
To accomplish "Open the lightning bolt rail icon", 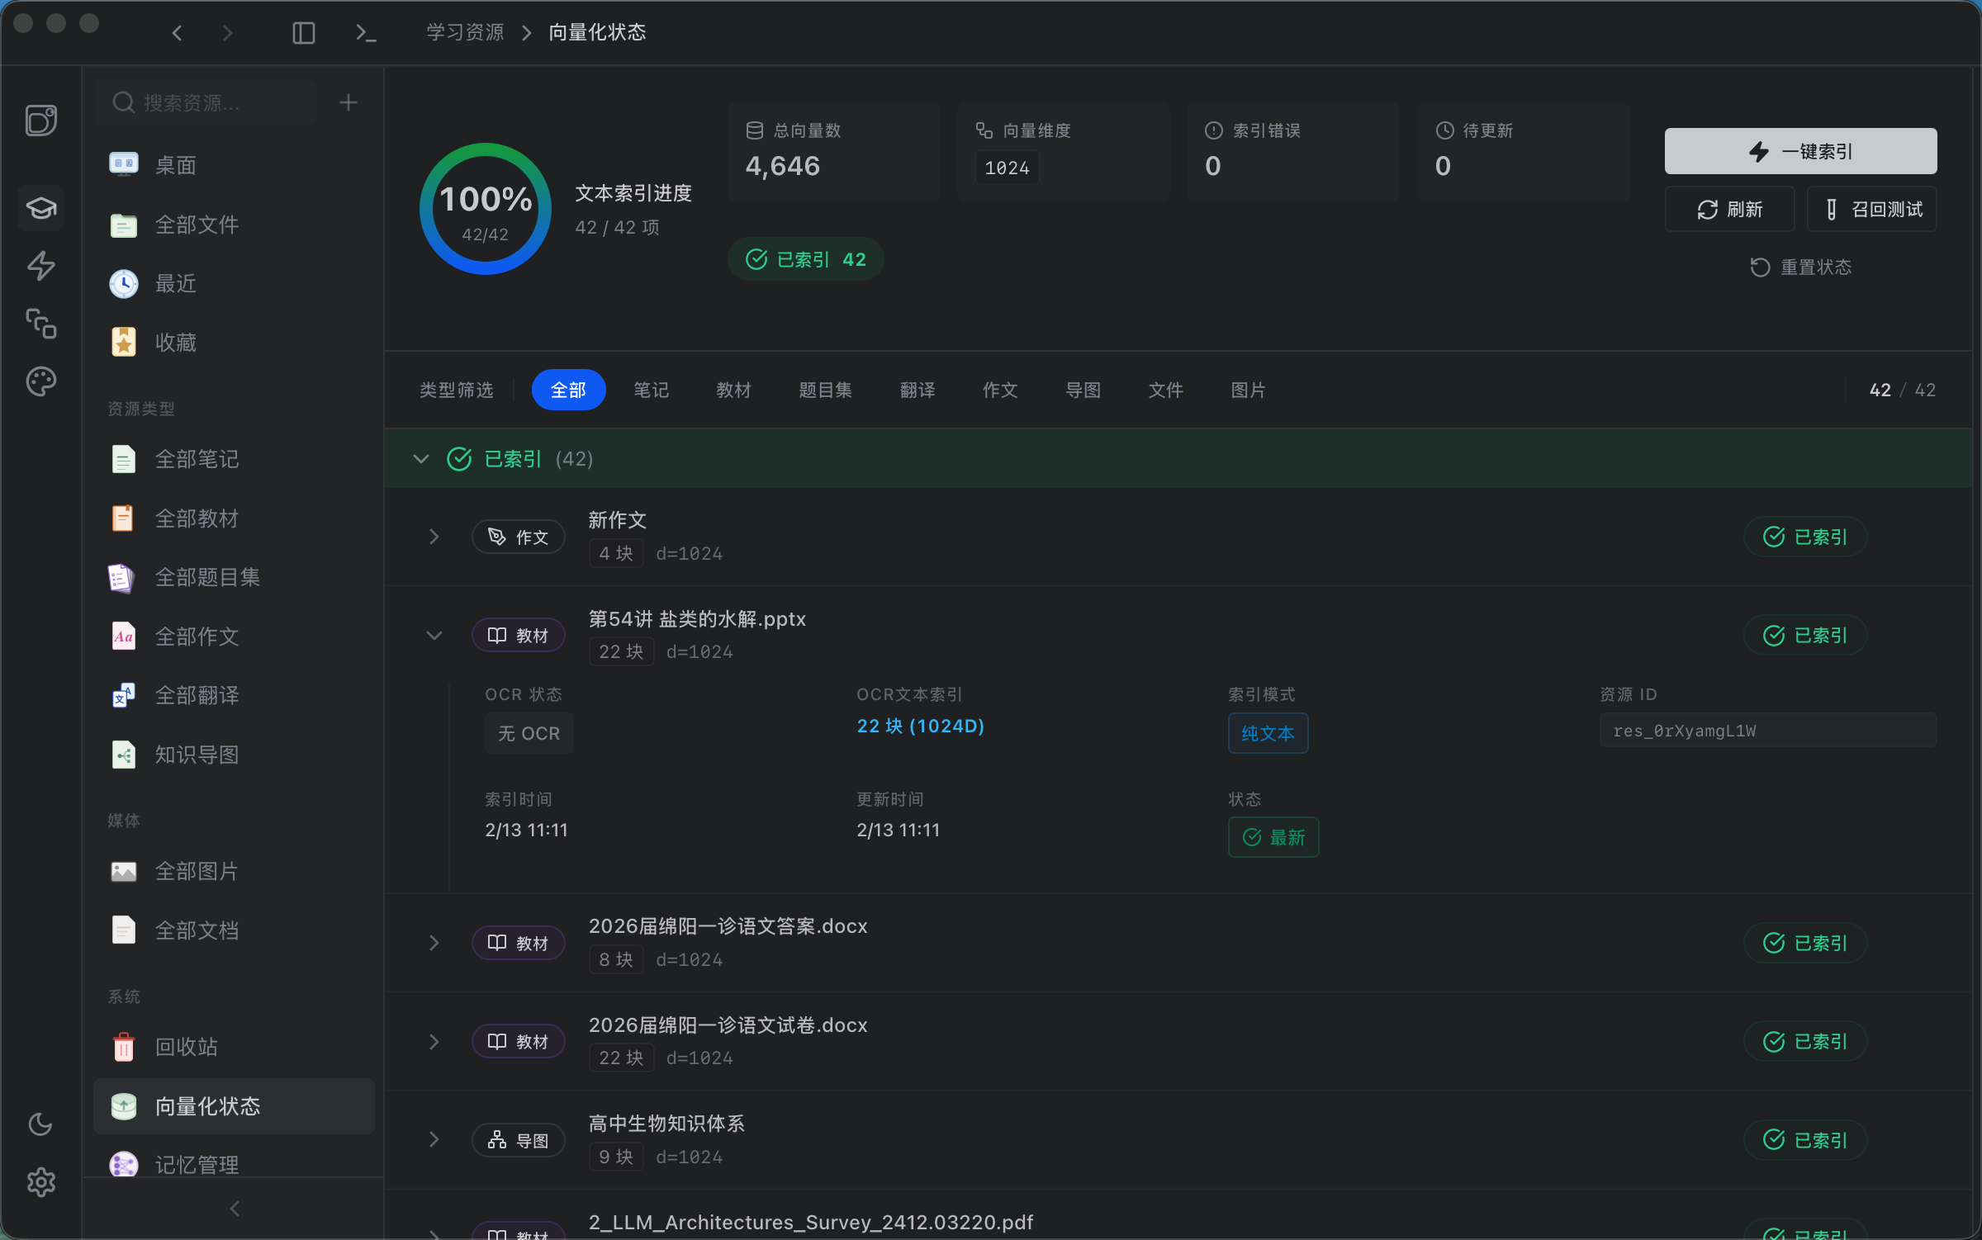I will [x=41, y=266].
